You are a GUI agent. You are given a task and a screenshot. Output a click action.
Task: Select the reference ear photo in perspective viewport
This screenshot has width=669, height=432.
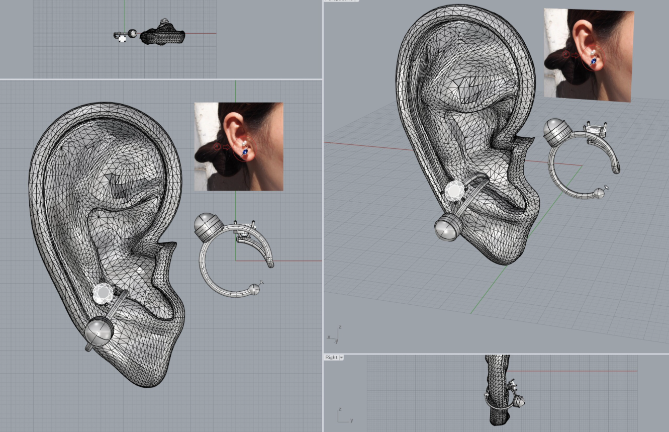pyautogui.click(x=588, y=54)
